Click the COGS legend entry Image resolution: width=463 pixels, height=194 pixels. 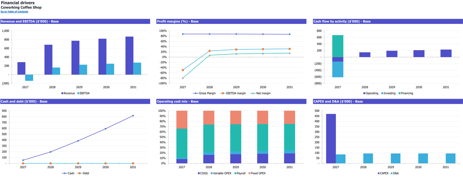coord(204,173)
